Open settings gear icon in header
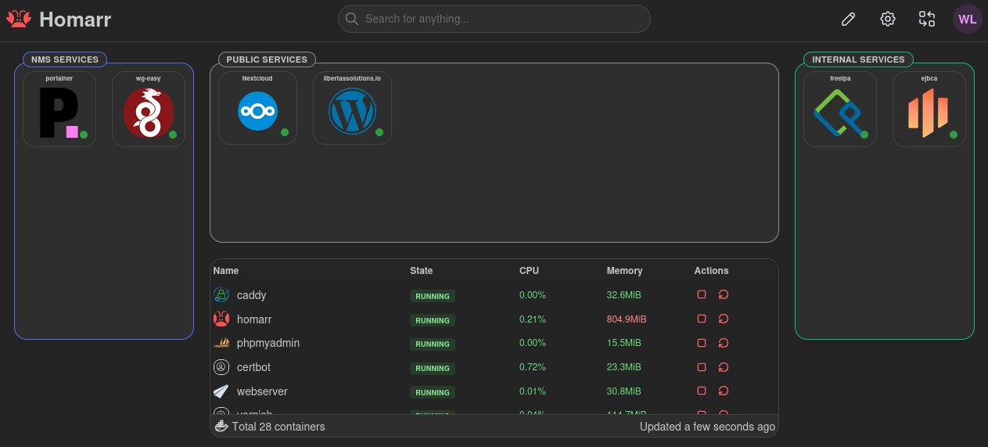 pyautogui.click(x=887, y=19)
